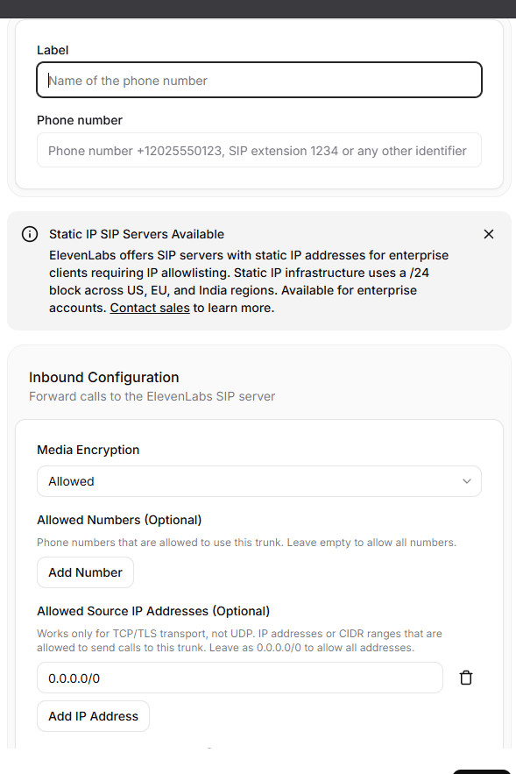
Task: Open the Contact sales link
Action: [149, 307]
